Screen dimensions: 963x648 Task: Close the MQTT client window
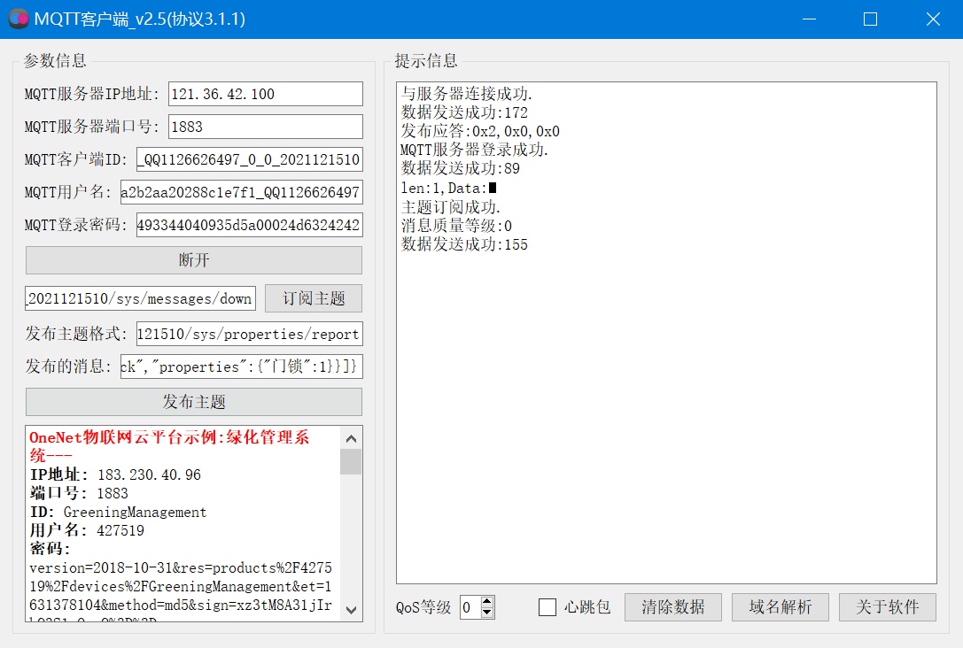point(933,19)
